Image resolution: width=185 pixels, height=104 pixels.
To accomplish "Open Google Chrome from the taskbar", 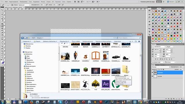I will (140, 102).
